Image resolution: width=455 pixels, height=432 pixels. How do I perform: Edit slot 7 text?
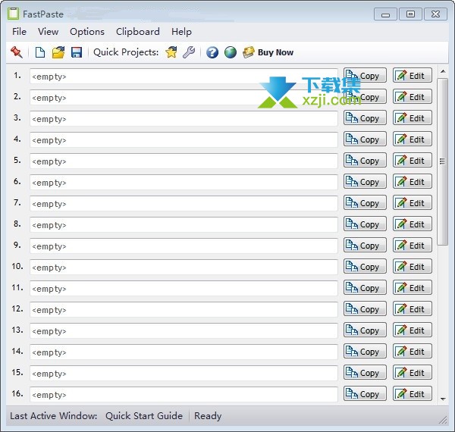coord(413,202)
